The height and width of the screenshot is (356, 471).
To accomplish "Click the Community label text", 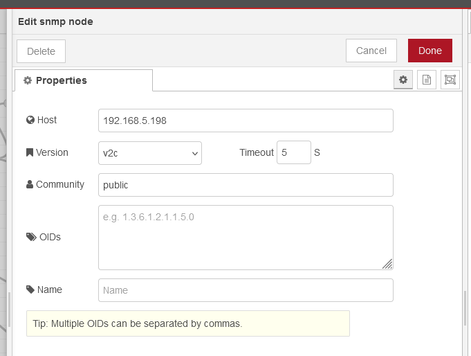I will click(x=60, y=184).
